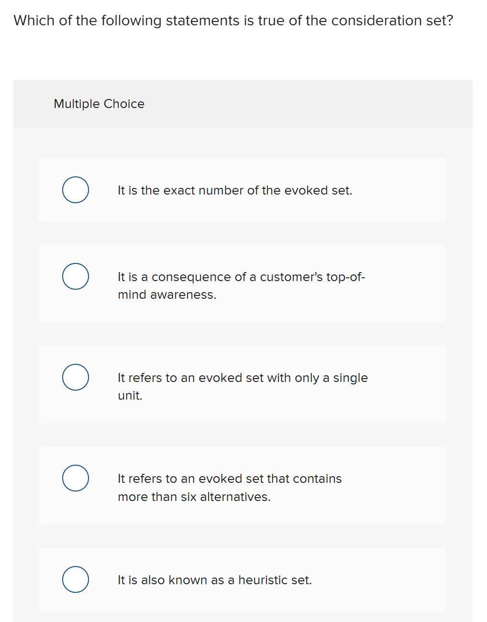Select the radio button for the evoked set exact number option
This screenshot has width=487, height=622.
pyautogui.click(x=75, y=190)
